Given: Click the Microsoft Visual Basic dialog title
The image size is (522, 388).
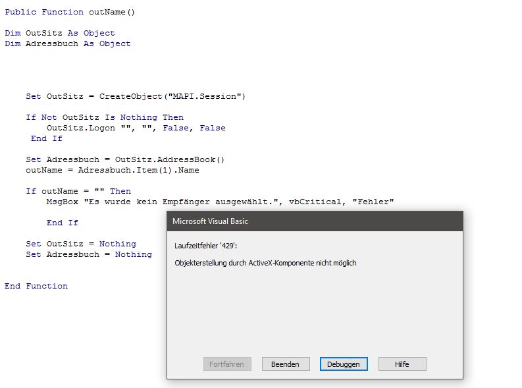Looking at the screenshot, I should click(x=210, y=221).
